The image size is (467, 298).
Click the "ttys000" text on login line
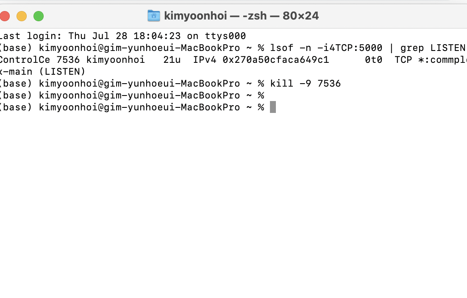225,36
